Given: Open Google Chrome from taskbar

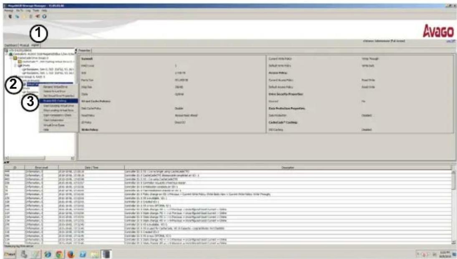Looking at the screenshot, I should [x=59, y=254].
